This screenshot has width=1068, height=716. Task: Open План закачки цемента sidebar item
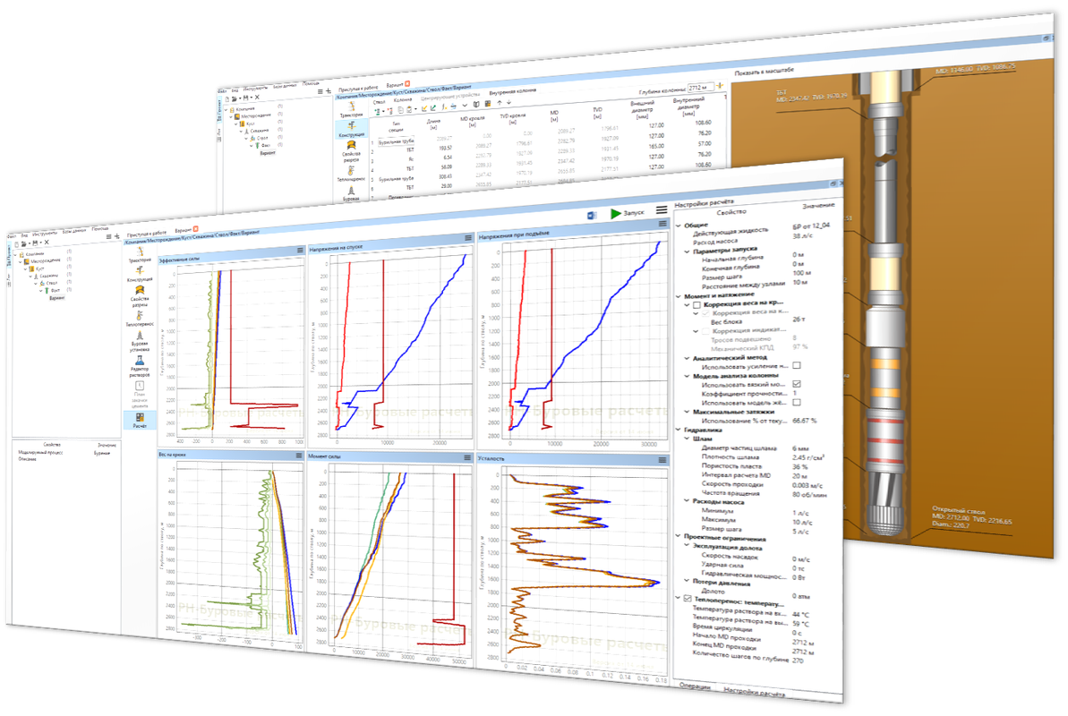140,395
